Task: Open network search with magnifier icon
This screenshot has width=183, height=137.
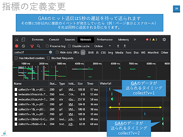Action: pyautogui.click(x=39, y=46)
